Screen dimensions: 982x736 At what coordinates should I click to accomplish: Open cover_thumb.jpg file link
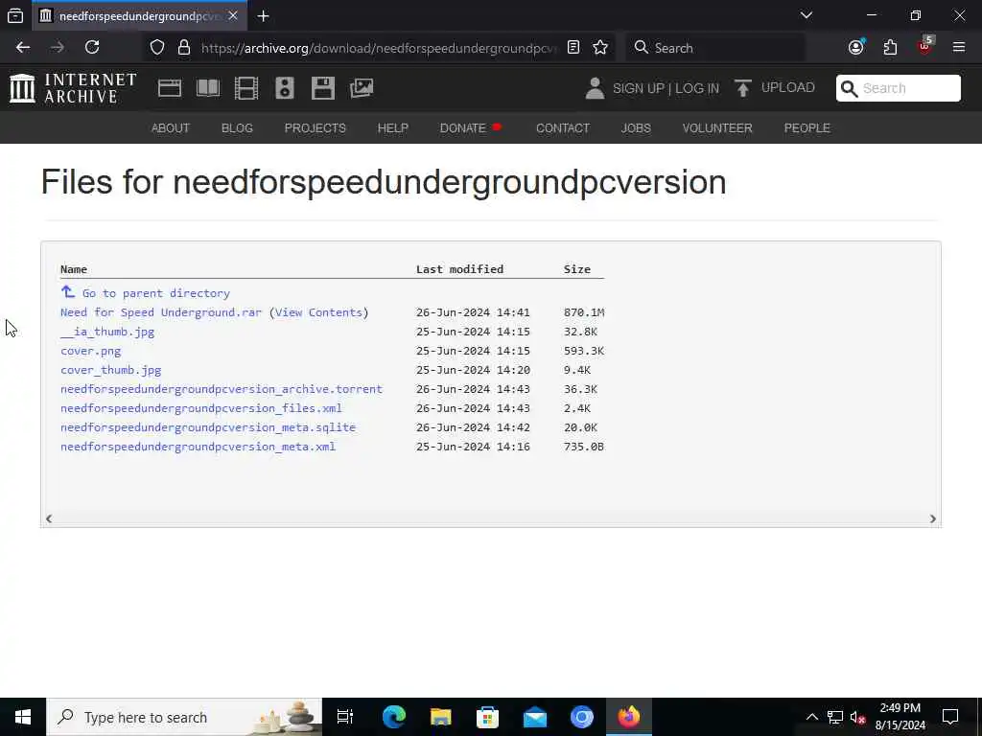point(111,370)
